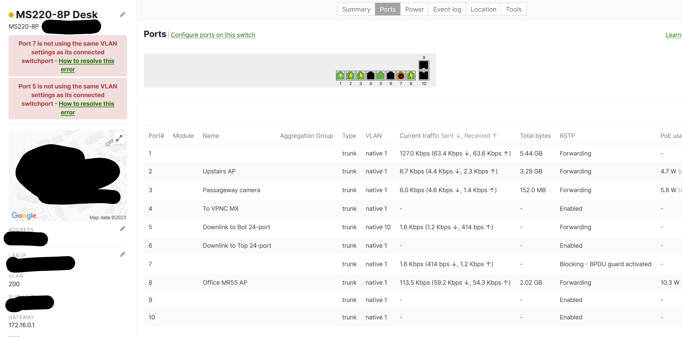The width and height of the screenshot is (682, 337).
Task: Click the PoE lightning icon on port 2
Action: click(350, 75)
